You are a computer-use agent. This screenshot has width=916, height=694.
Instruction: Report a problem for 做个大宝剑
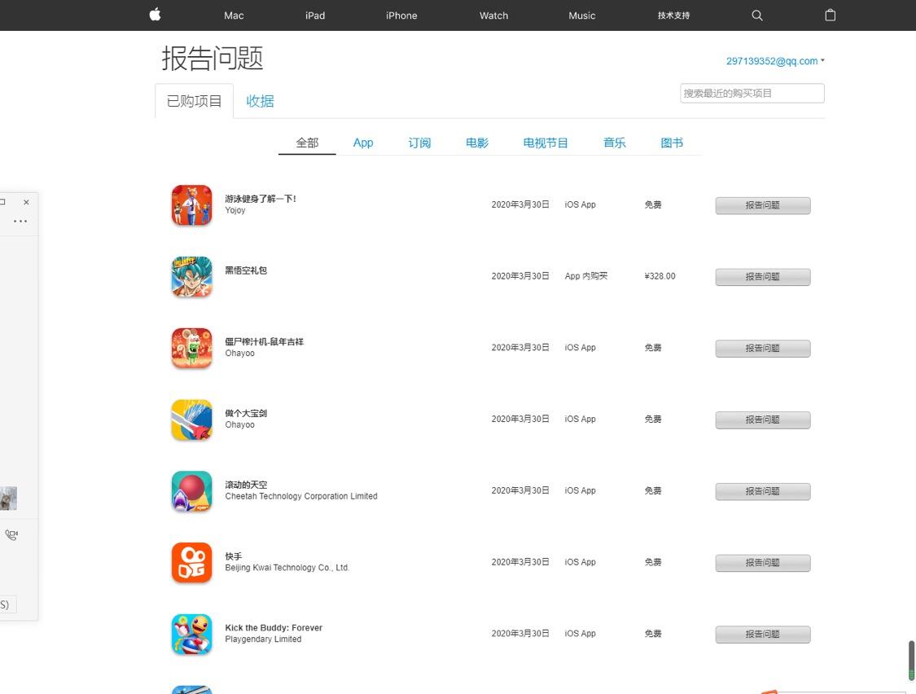tap(762, 419)
